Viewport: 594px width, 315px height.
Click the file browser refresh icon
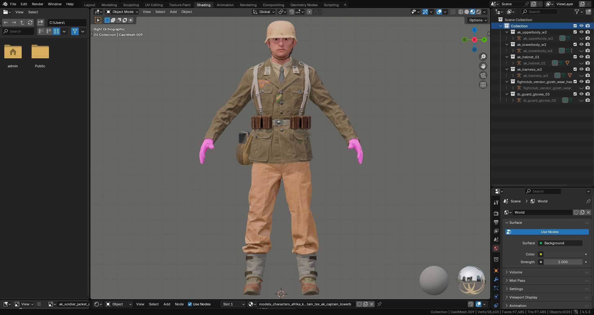pyautogui.click(x=30, y=23)
